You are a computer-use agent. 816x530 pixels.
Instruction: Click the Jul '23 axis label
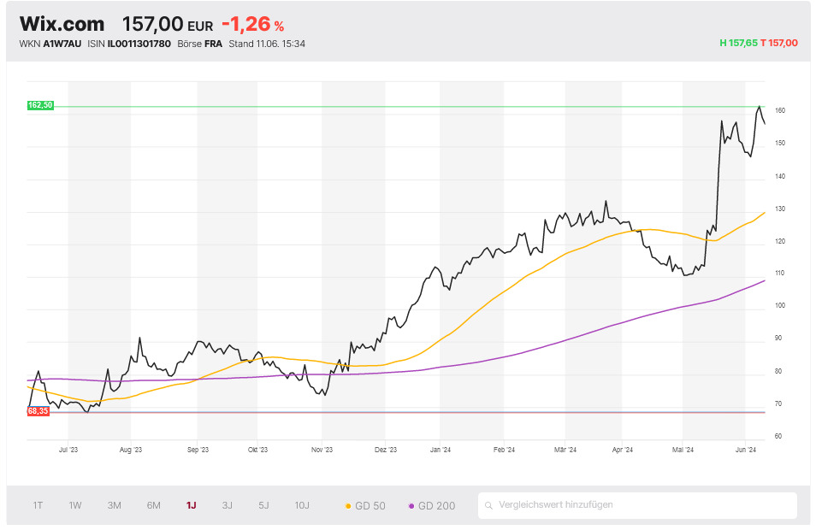tap(68, 450)
